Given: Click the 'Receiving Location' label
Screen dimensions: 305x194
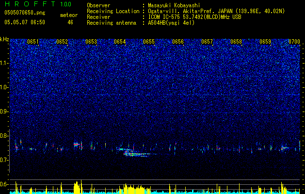Looking at the screenshot, I should click(113, 11).
